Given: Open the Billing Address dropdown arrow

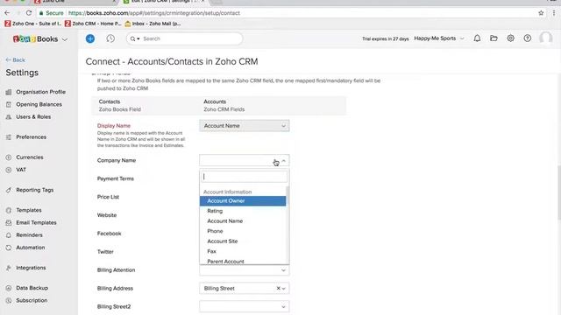Looking at the screenshot, I should tap(284, 288).
